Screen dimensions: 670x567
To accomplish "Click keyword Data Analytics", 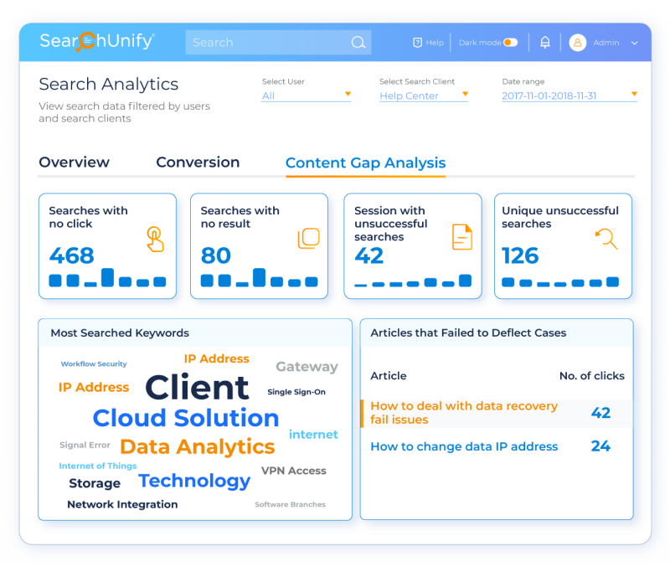I will tap(198, 447).
